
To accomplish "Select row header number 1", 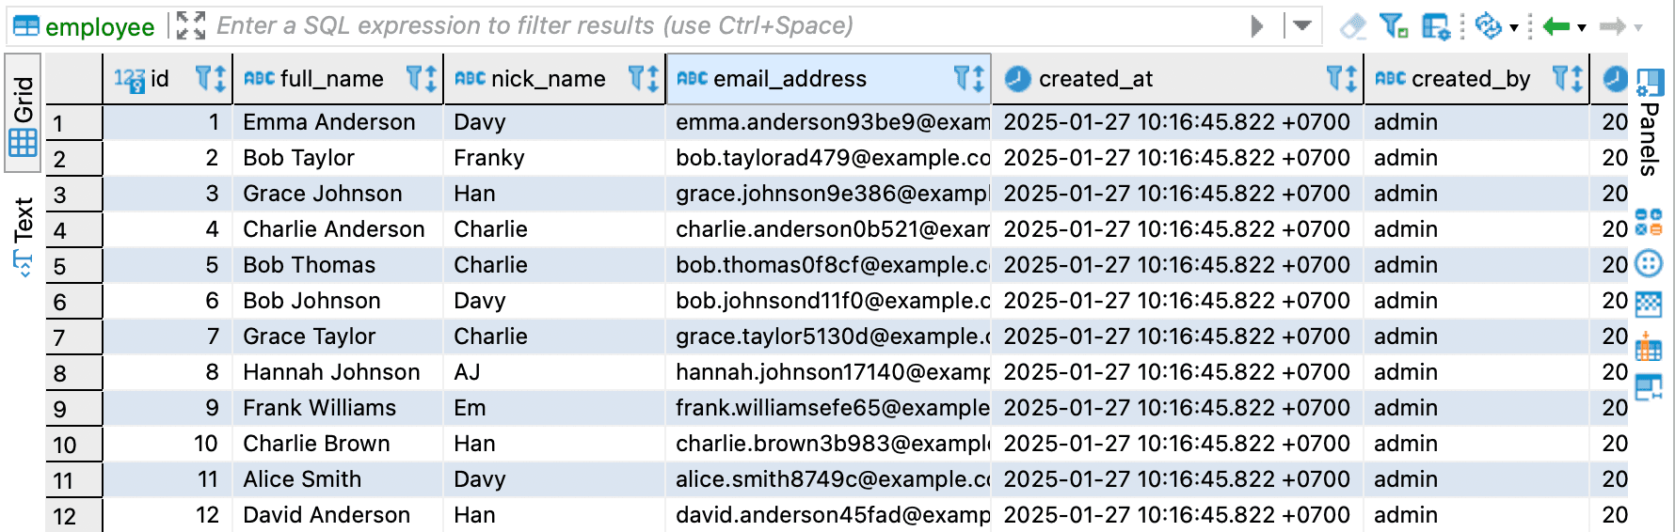I will click(73, 122).
